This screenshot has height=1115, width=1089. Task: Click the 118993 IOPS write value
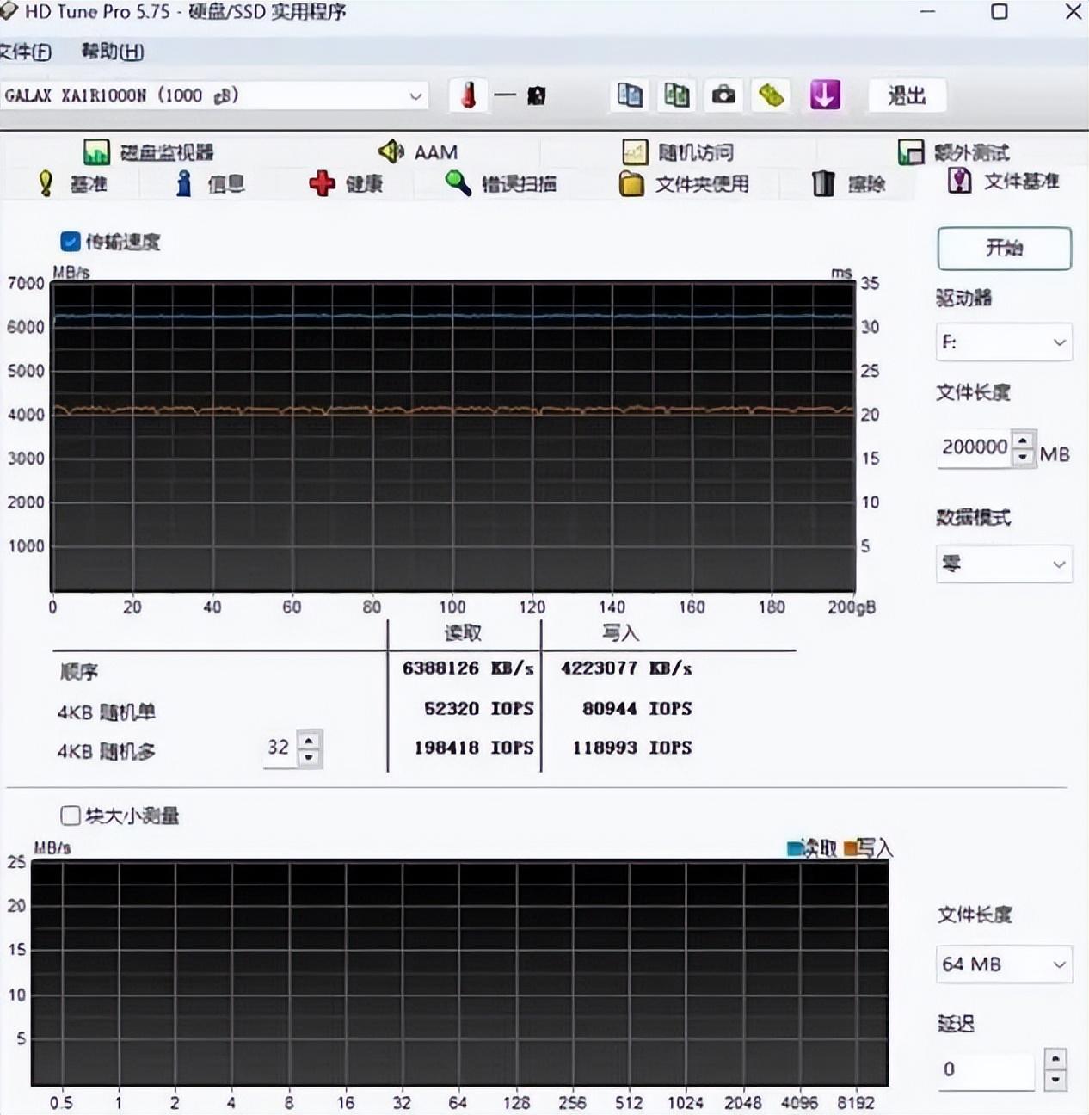[632, 748]
